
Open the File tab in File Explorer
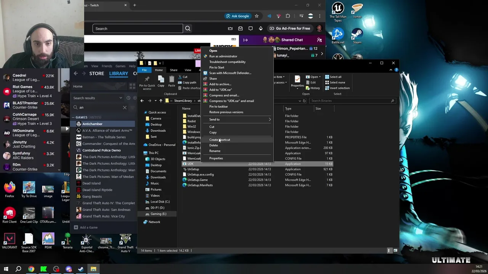(144, 70)
